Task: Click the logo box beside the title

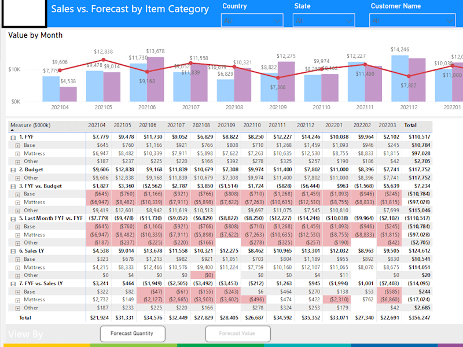Action: click(x=24, y=12)
